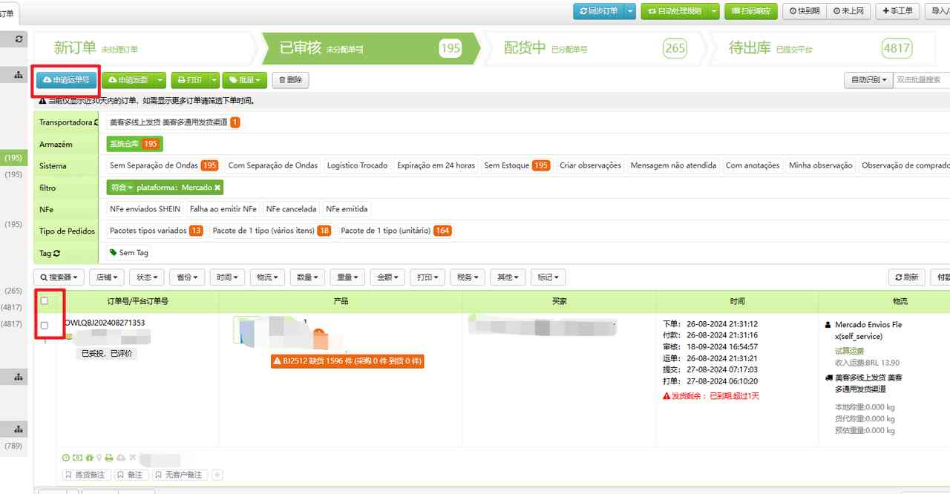Click the refresh icon next to Tag
Screen dimensions: 950x494
56,253
